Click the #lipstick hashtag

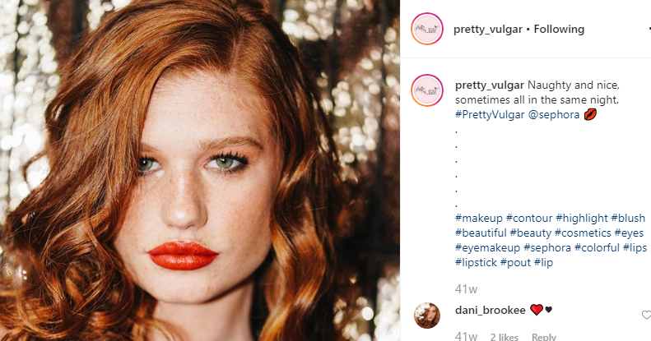[x=477, y=262]
